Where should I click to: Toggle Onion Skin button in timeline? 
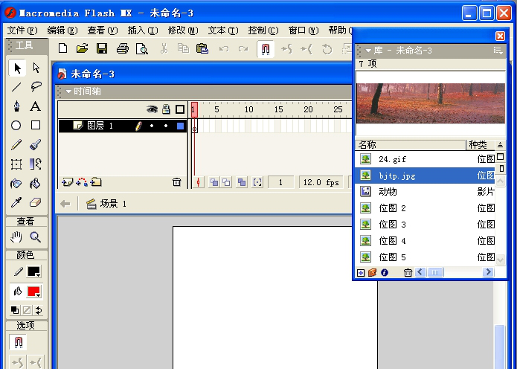pyautogui.click(x=214, y=182)
